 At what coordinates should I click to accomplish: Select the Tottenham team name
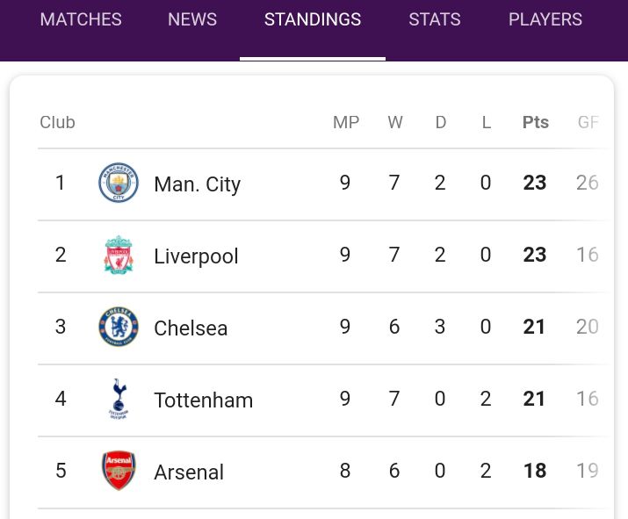[204, 400]
